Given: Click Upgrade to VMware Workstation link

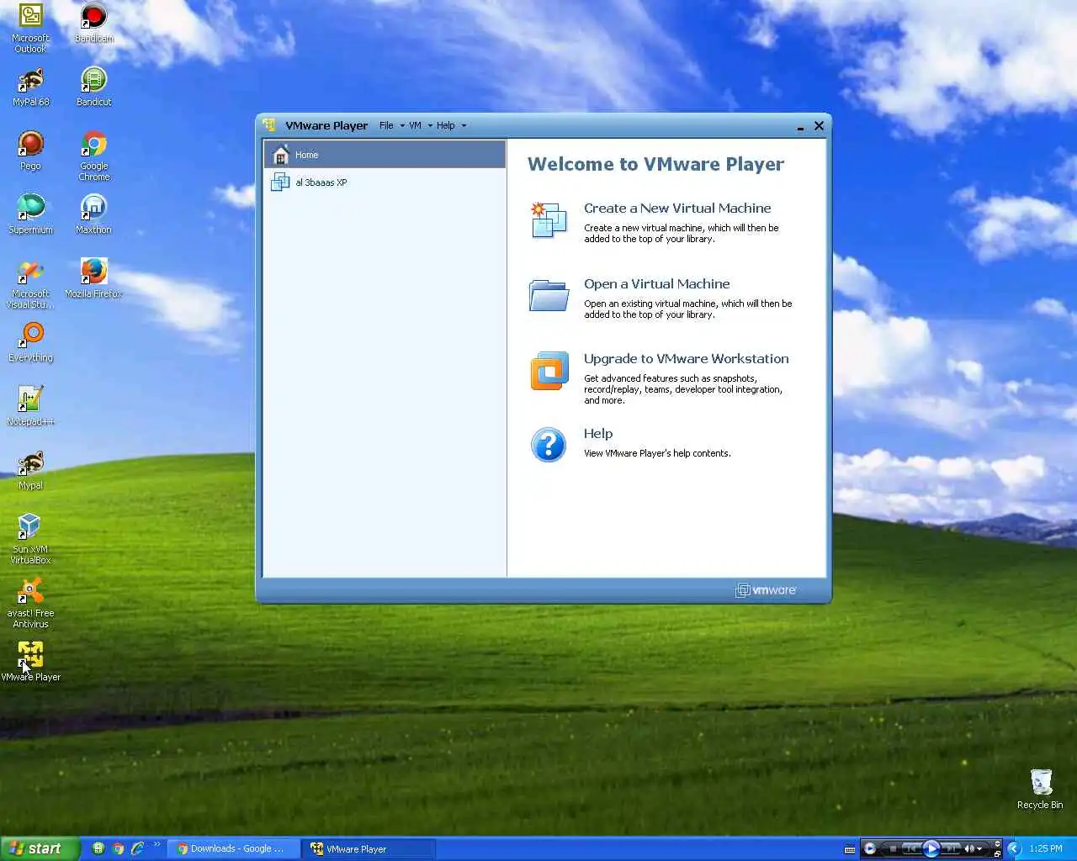Looking at the screenshot, I should pyautogui.click(x=687, y=359).
